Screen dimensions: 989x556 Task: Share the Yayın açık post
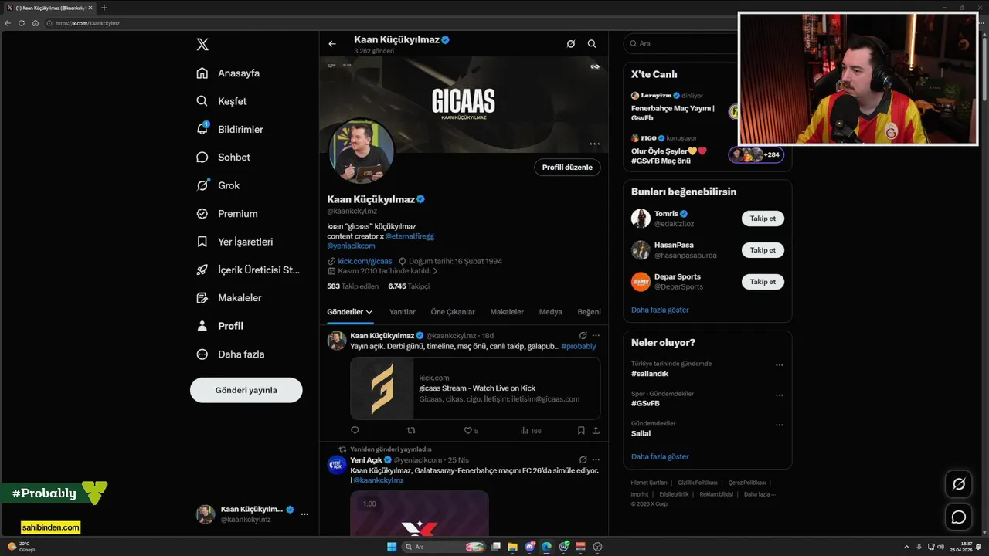click(x=596, y=430)
